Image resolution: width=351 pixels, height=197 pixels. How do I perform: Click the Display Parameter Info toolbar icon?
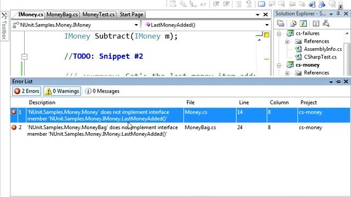click(183, 4)
